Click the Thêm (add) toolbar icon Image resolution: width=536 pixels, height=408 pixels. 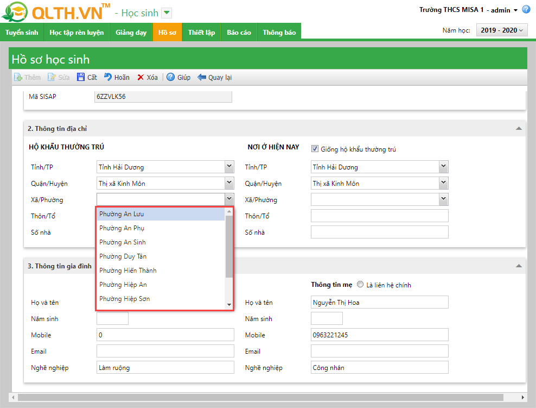pos(18,77)
